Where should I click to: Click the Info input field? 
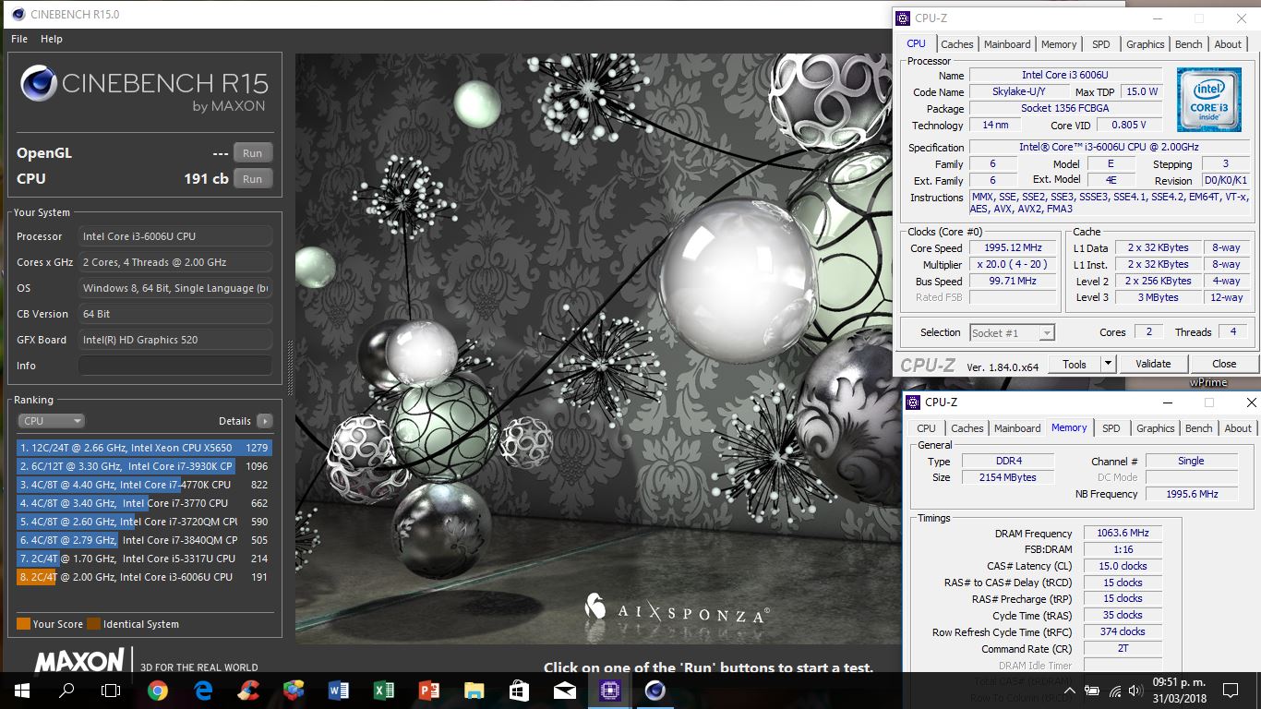click(175, 366)
